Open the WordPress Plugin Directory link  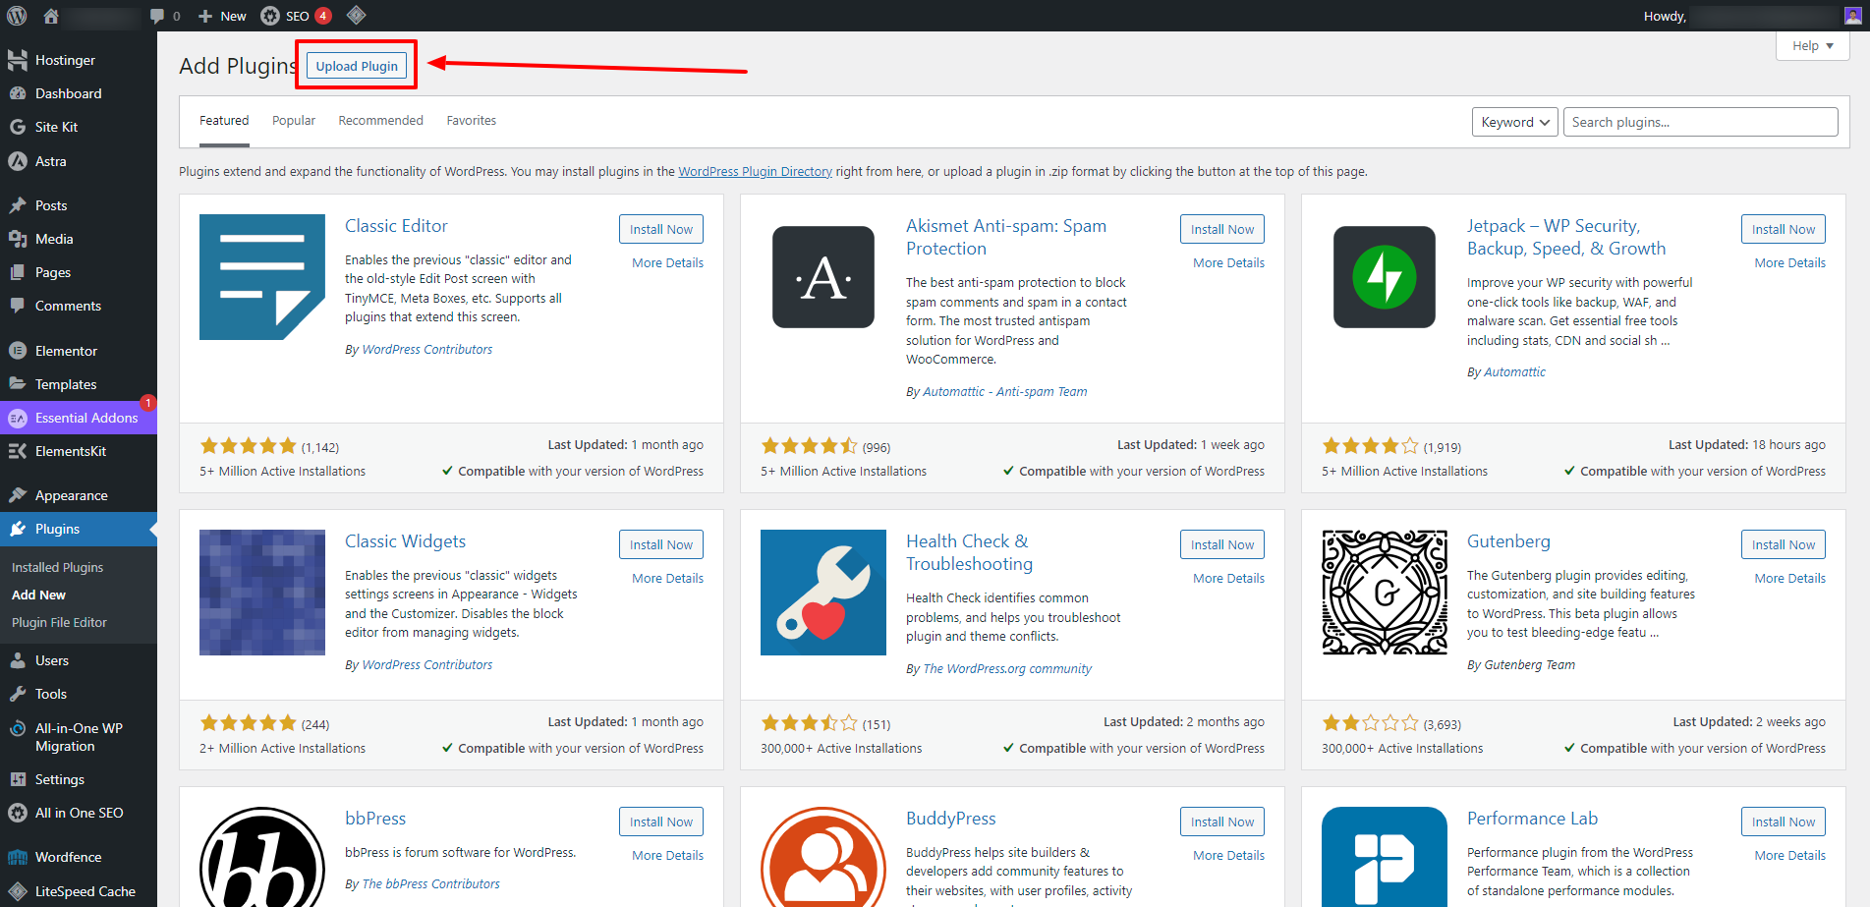pos(755,172)
